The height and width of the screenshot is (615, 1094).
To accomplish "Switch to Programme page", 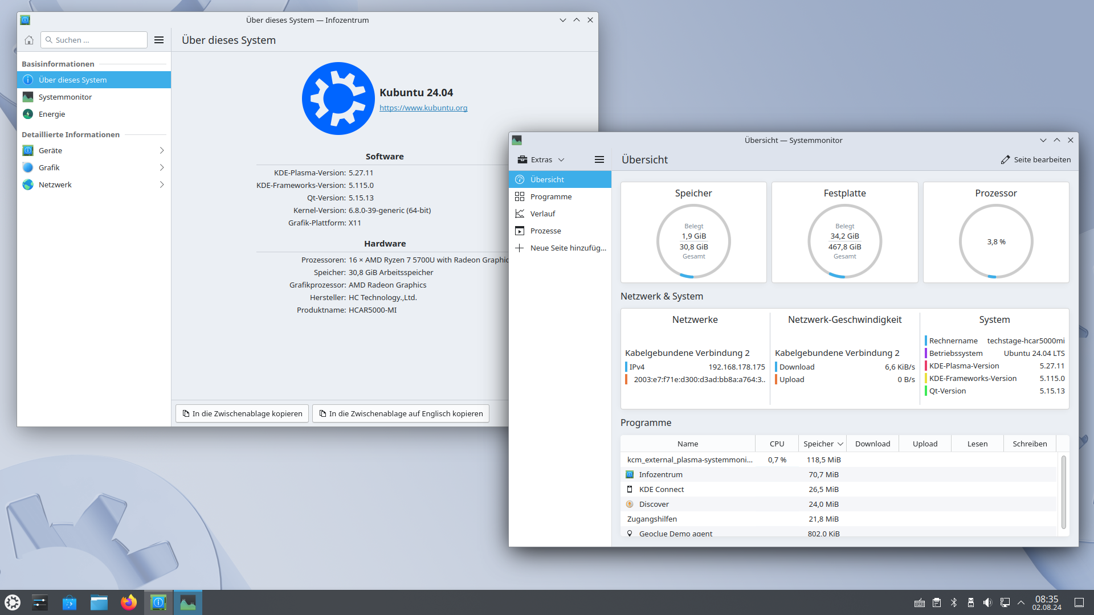I will (x=560, y=196).
